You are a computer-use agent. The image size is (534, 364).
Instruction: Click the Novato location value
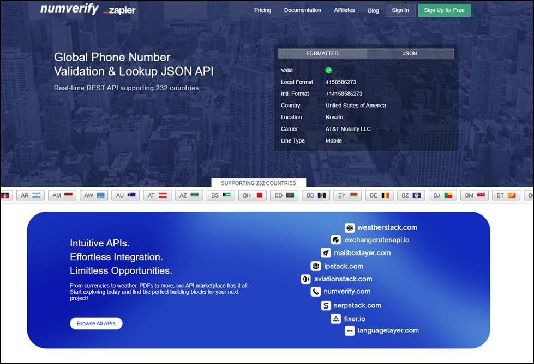[x=334, y=118]
